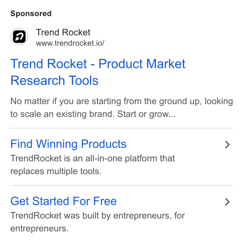This screenshot has height=250, width=244.
Task: Click the Trend Rocket logo icon
Action: coord(19,37)
